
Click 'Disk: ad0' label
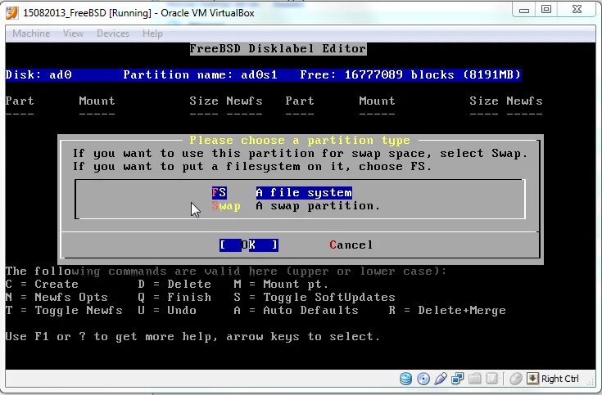[38, 74]
